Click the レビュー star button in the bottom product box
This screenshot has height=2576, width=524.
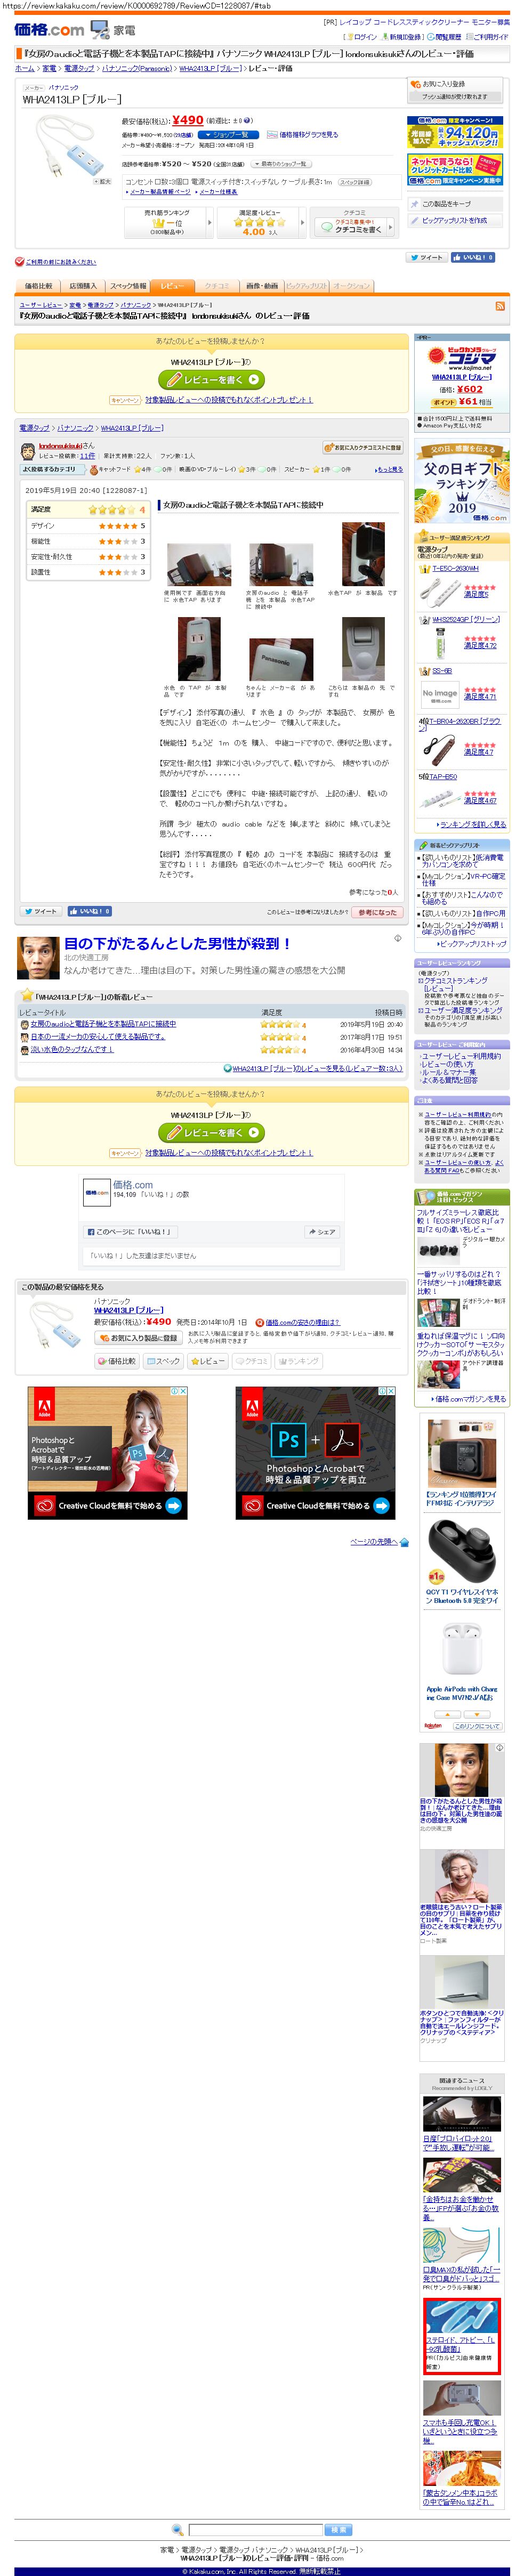207,1361
